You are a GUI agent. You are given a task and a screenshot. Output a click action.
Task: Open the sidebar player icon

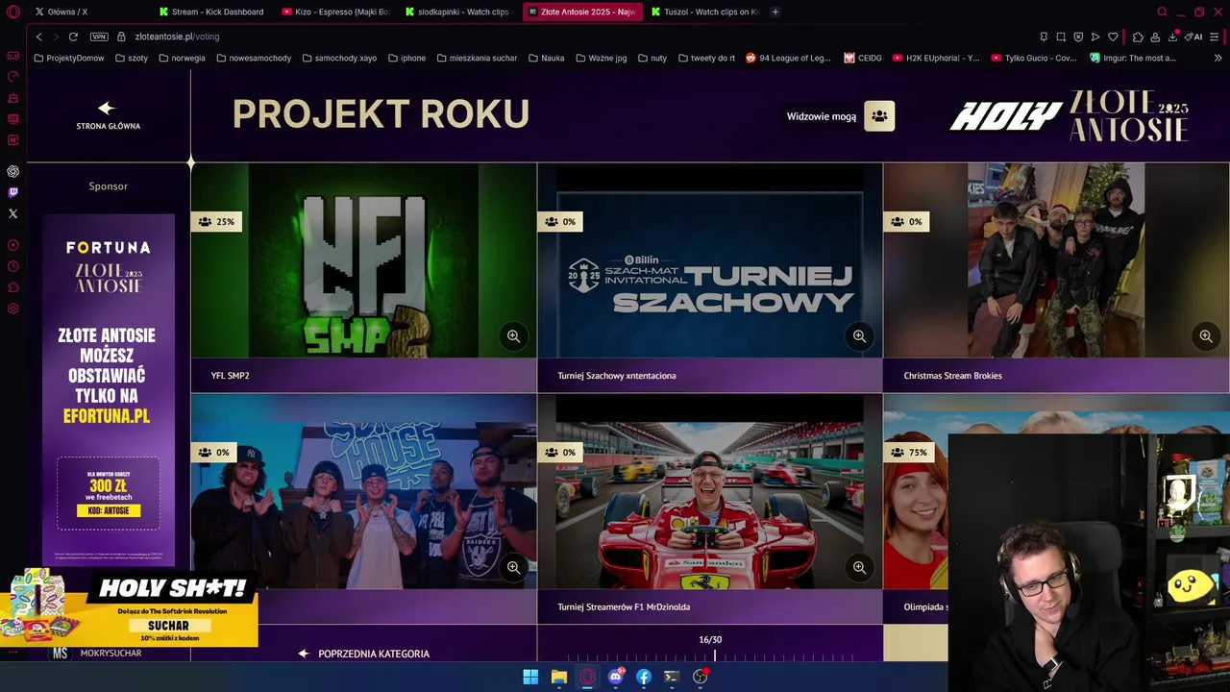(13, 245)
